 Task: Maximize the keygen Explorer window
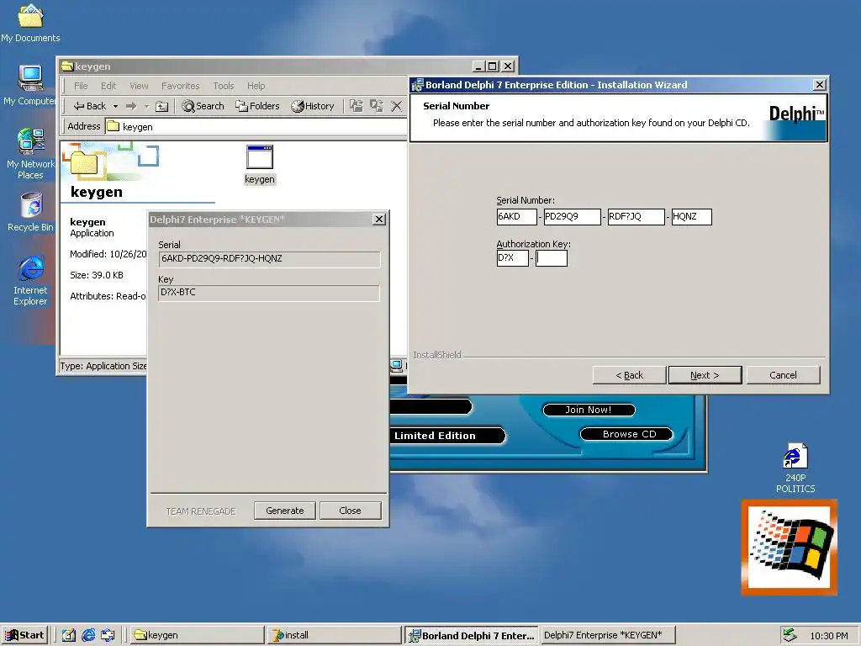pyautogui.click(x=493, y=66)
